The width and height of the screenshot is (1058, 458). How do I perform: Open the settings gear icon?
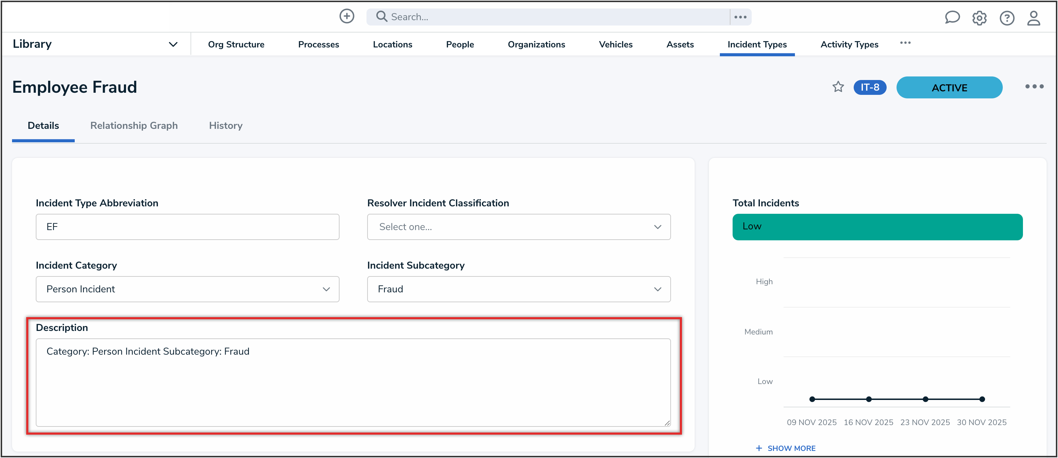(x=979, y=18)
